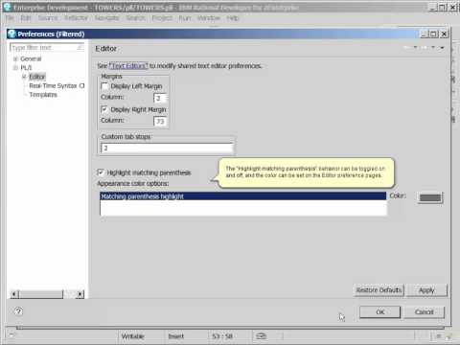Click the Cancel button

(x=424, y=311)
